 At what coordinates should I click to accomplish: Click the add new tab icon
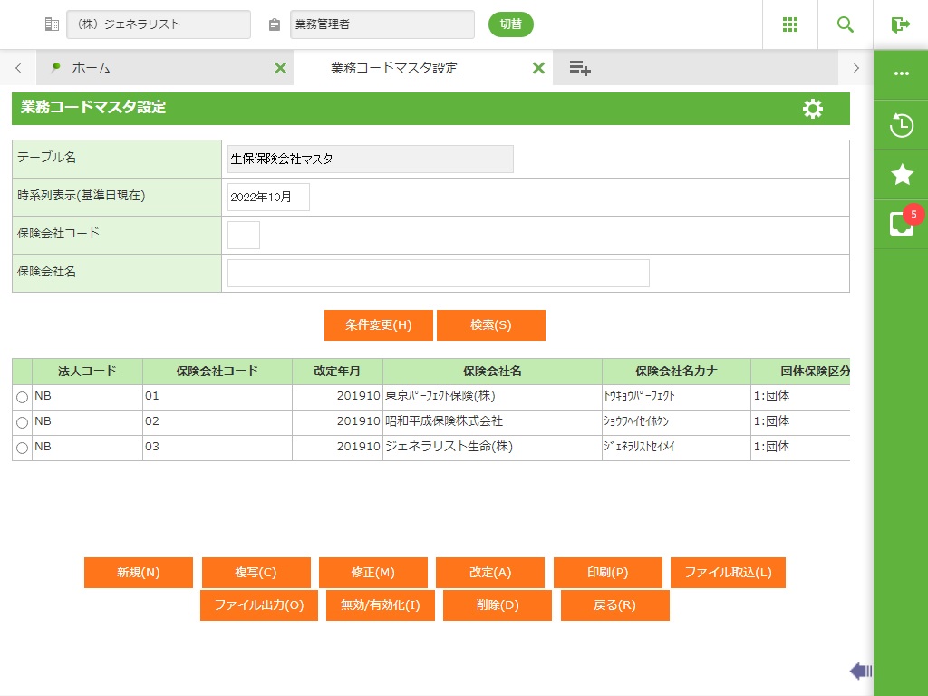coord(580,68)
